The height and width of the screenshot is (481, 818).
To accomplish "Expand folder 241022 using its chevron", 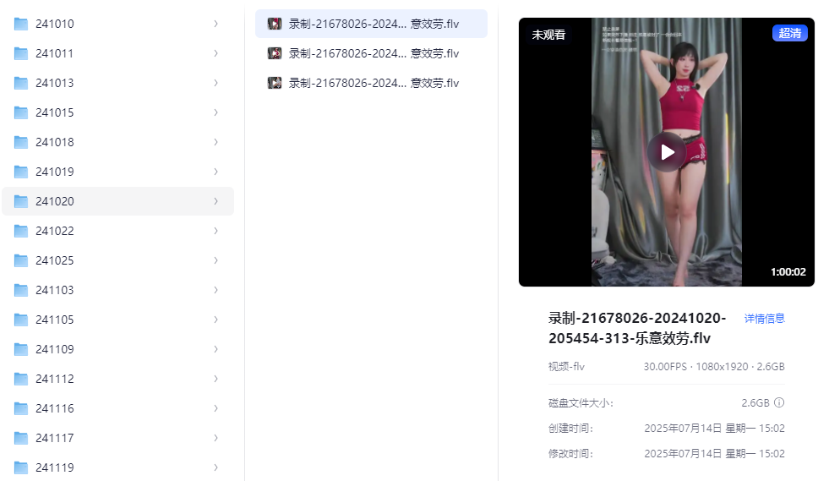I will (216, 231).
